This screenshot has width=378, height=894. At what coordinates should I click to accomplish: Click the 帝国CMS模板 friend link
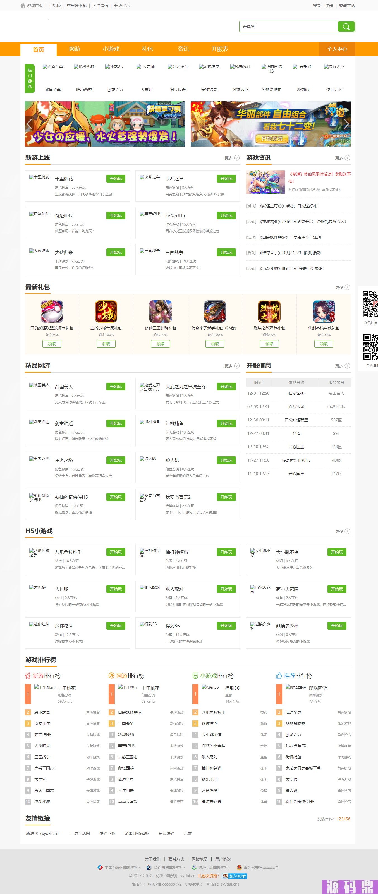(137, 833)
